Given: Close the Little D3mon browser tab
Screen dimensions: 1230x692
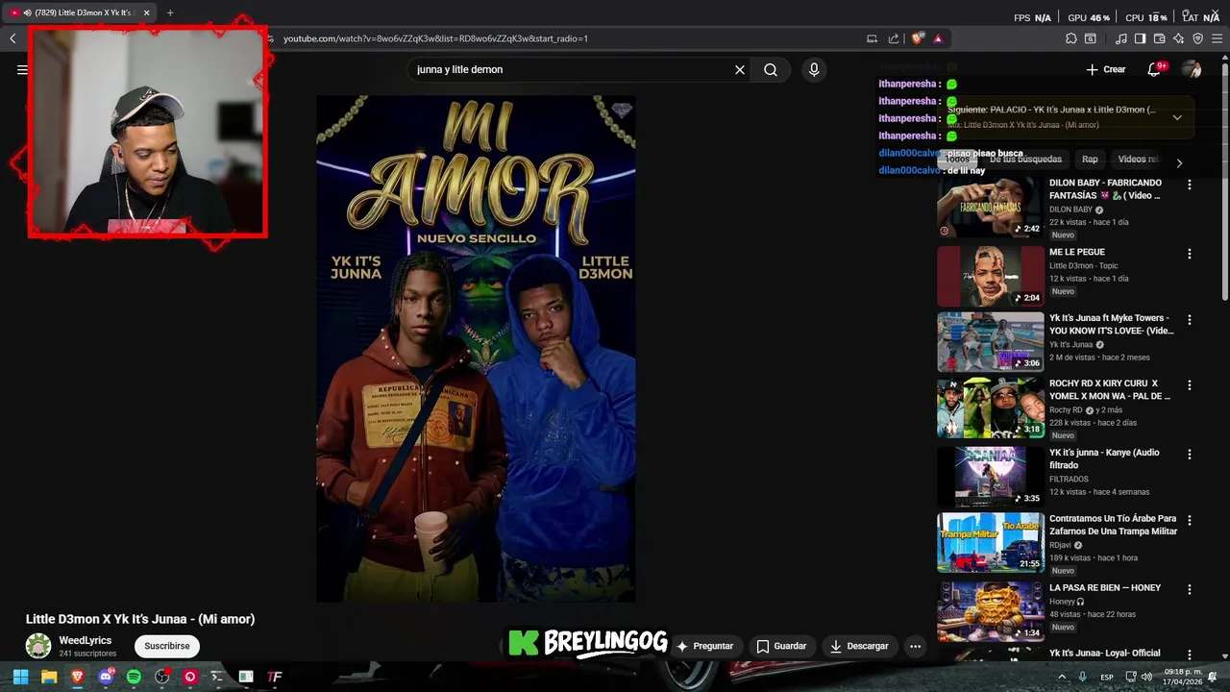Looking at the screenshot, I should point(146,13).
